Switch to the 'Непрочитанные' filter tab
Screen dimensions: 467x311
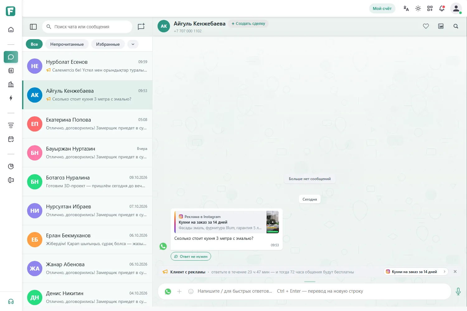(67, 44)
